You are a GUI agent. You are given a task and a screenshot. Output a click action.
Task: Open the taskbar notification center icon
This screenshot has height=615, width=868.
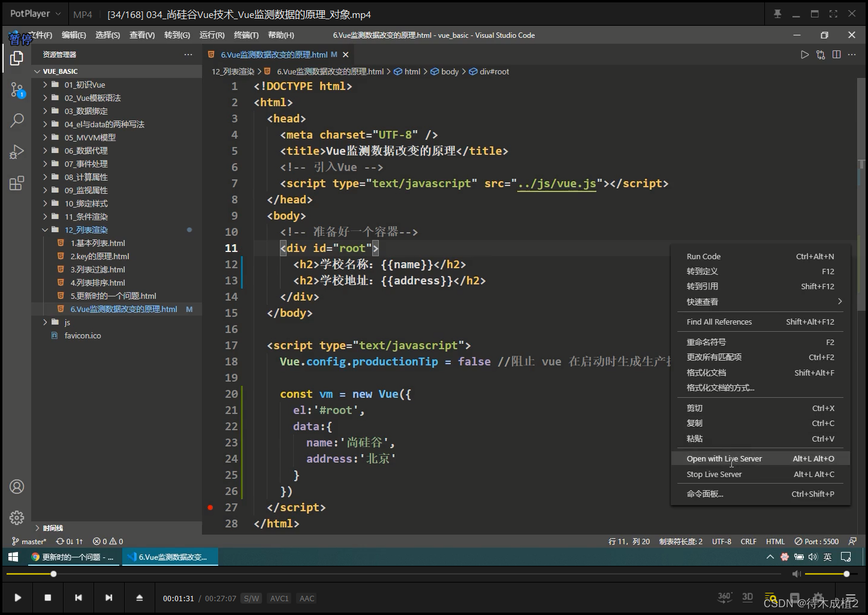click(846, 557)
